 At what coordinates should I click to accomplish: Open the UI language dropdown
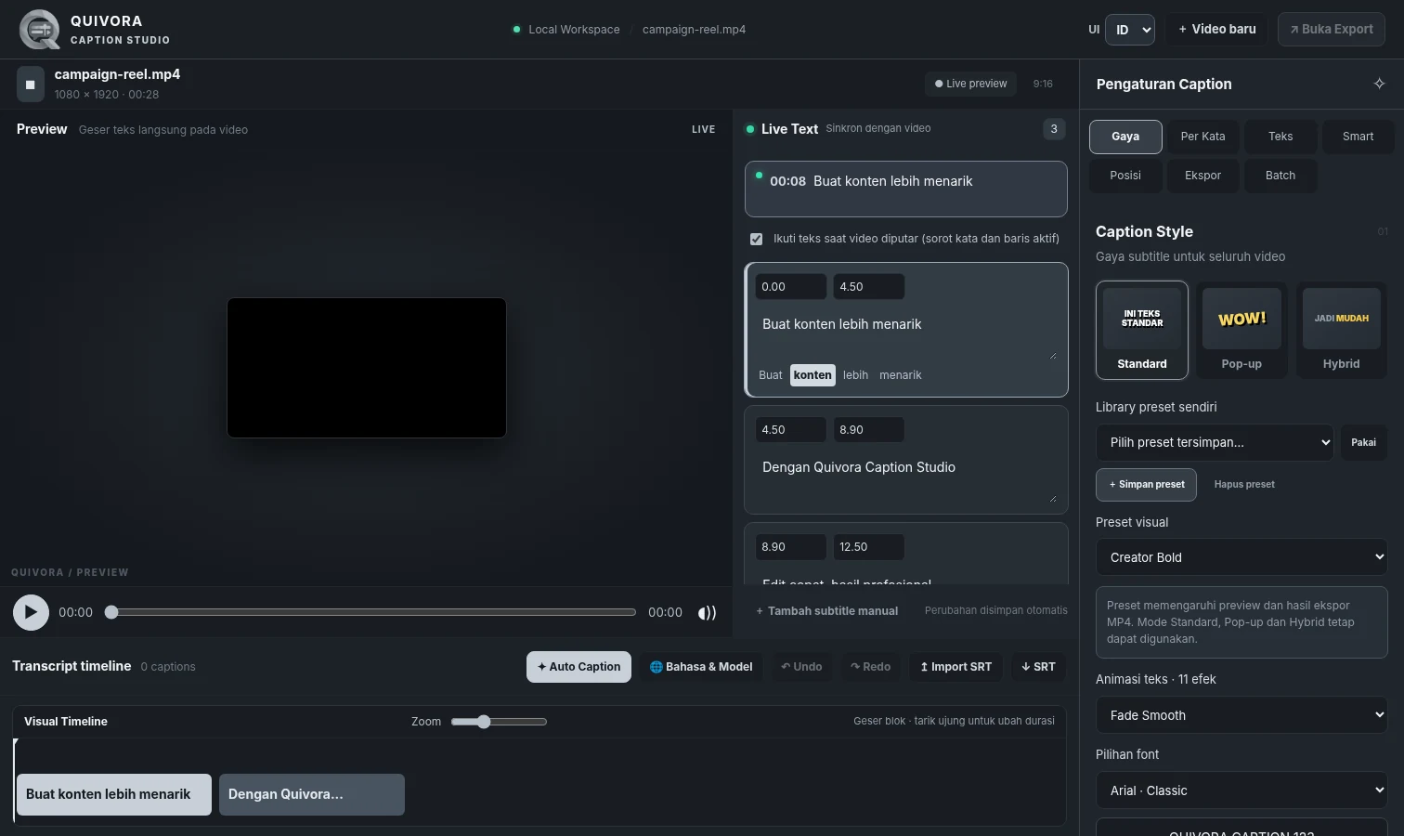[1130, 30]
